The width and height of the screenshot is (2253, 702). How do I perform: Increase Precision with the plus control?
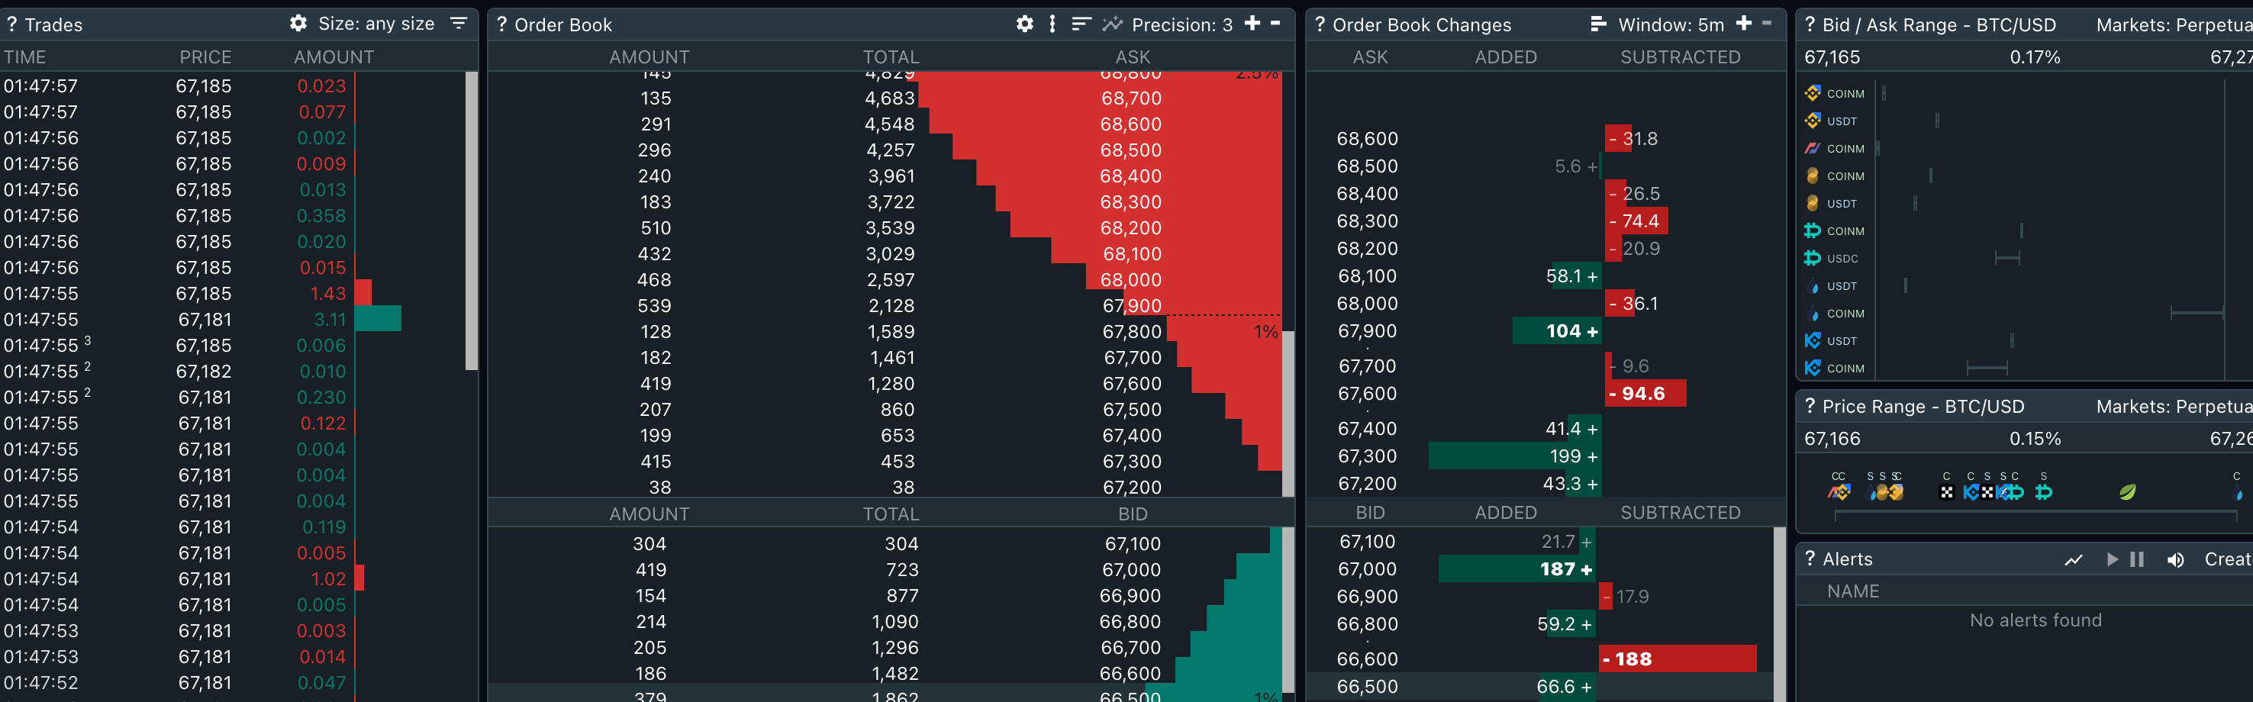tap(1252, 24)
